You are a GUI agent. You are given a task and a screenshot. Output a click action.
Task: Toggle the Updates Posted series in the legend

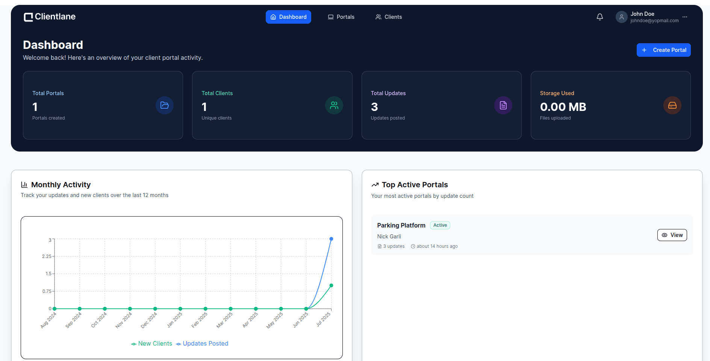202,343
